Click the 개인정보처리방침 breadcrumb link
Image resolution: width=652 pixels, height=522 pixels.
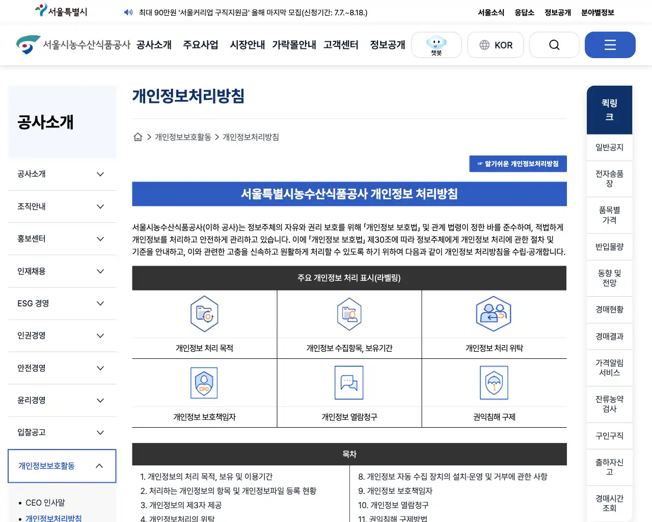pos(251,137)
